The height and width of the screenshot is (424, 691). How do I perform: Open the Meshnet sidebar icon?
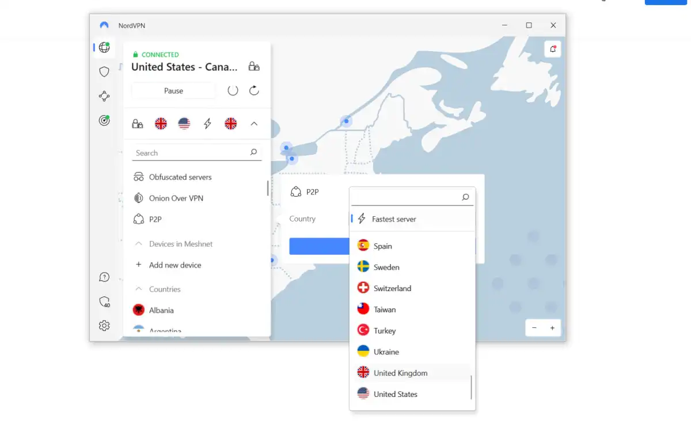[x=104, y=96]
